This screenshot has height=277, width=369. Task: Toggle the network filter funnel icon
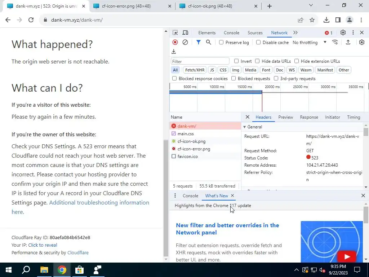(199, 42)
